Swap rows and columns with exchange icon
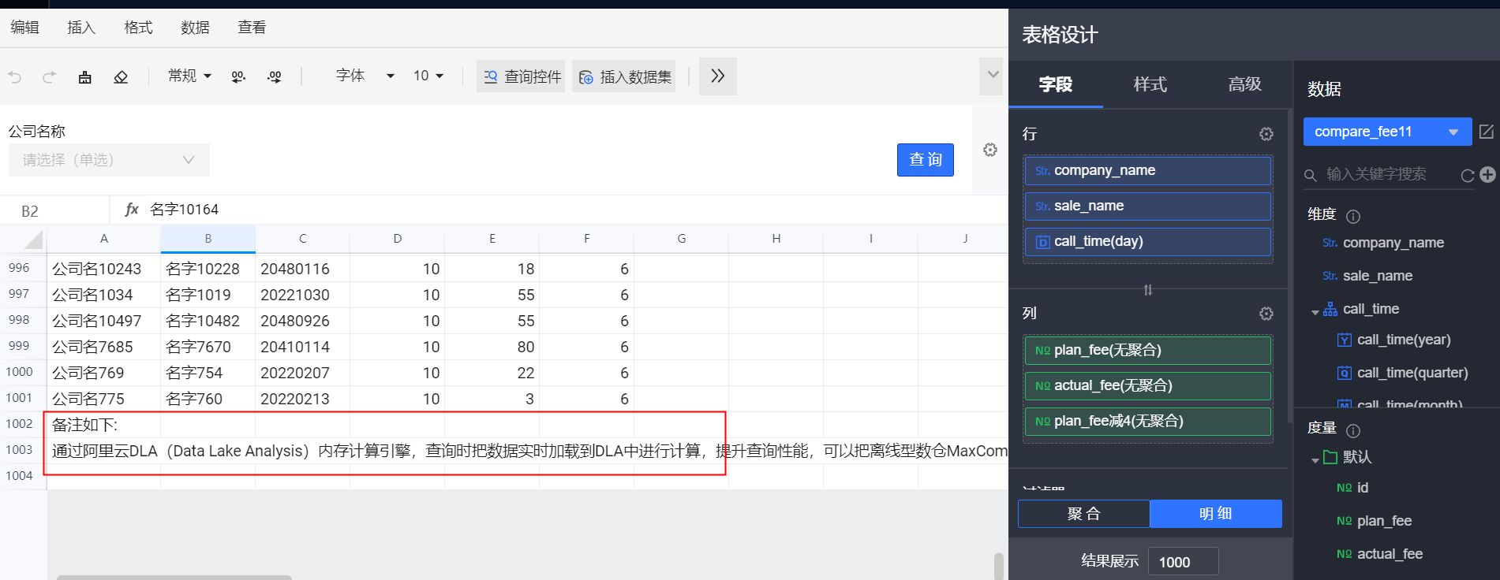Screen dimensions: 1500x580 (1147, 290)
